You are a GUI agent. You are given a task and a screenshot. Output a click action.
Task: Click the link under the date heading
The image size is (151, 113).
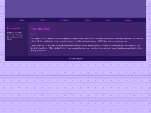[33, 34]
